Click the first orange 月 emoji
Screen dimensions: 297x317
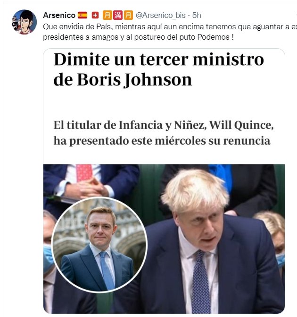click(107, 15)
